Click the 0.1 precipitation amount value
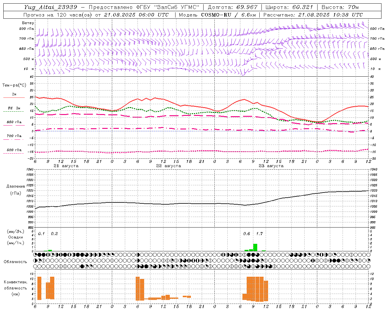The height and width of the screenshot is (309, 386). (41, 234)
